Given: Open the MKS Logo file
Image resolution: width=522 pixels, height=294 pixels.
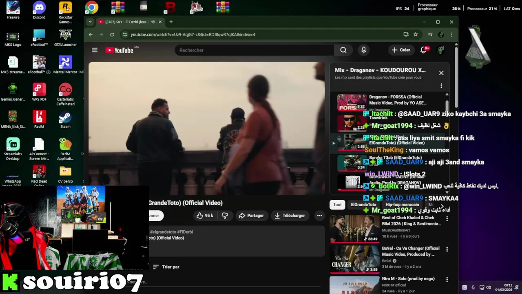Looking at the screenshot, I should coord(13,38).
